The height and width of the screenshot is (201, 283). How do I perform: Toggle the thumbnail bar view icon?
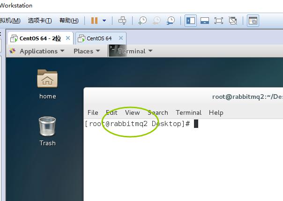(205, 21)
